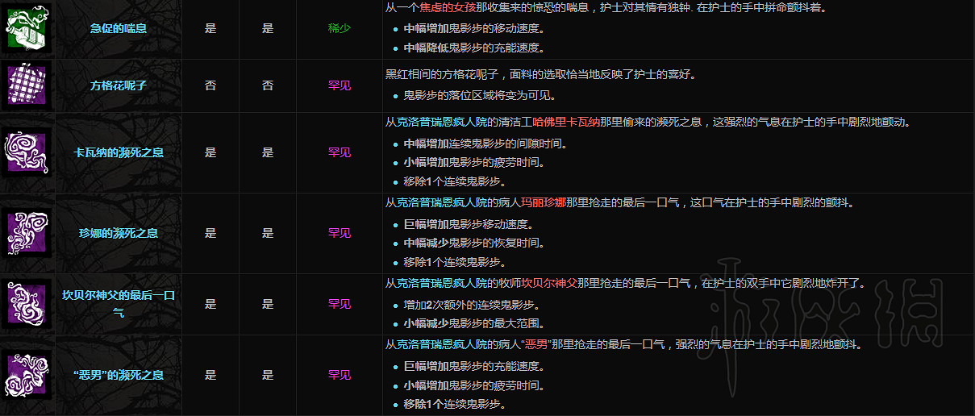Click 罕见 rarity in 珍娜的濒死之息 row
Viewport: 975px width, 416px height.
click(x=340, y=233)
